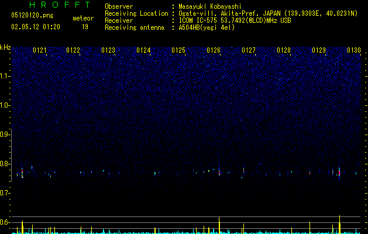
Task: Click the A504HB(yagi 4el) antenna text
Action: click(x=207, y=27)
